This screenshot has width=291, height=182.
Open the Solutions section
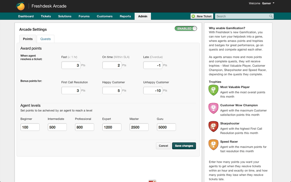65,16
